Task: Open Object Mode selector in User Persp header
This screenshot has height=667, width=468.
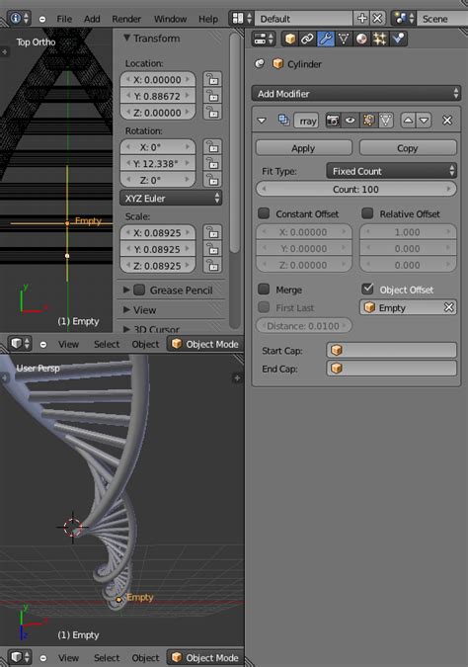Action: [205, 657]
